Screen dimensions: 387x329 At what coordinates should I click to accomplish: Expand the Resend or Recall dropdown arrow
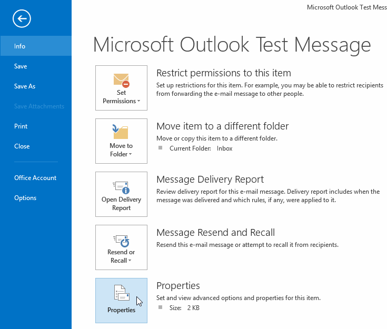pos(130,261)
